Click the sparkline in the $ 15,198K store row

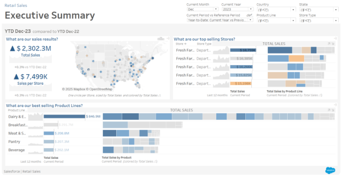(221, 84)
